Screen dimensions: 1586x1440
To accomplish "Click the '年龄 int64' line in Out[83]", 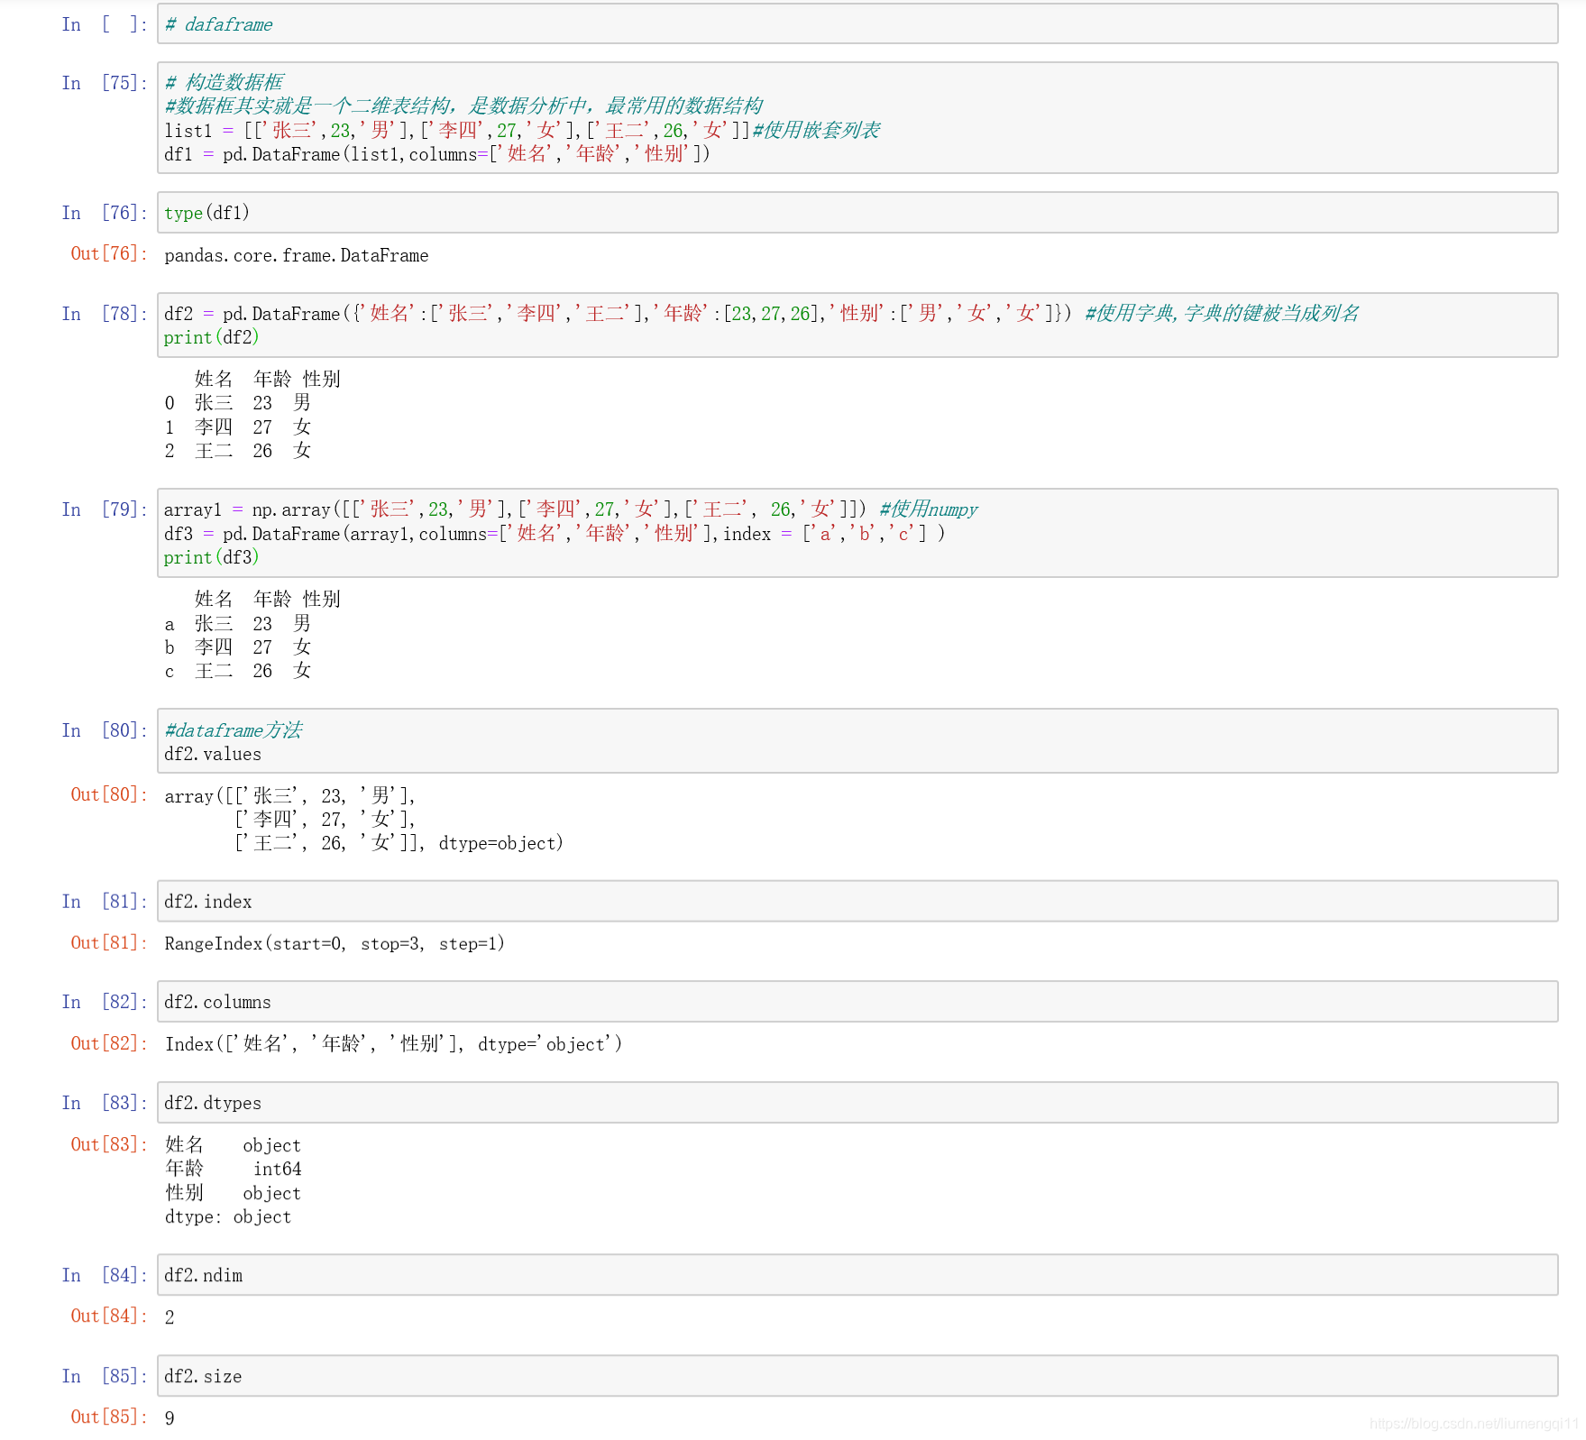I will 234,1169.
